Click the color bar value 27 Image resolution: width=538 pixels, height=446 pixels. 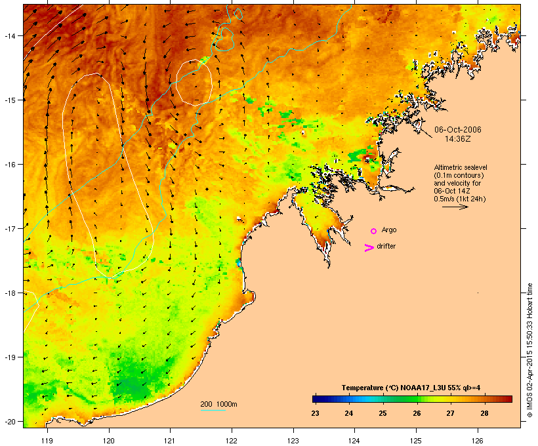[x=450, y=413]
